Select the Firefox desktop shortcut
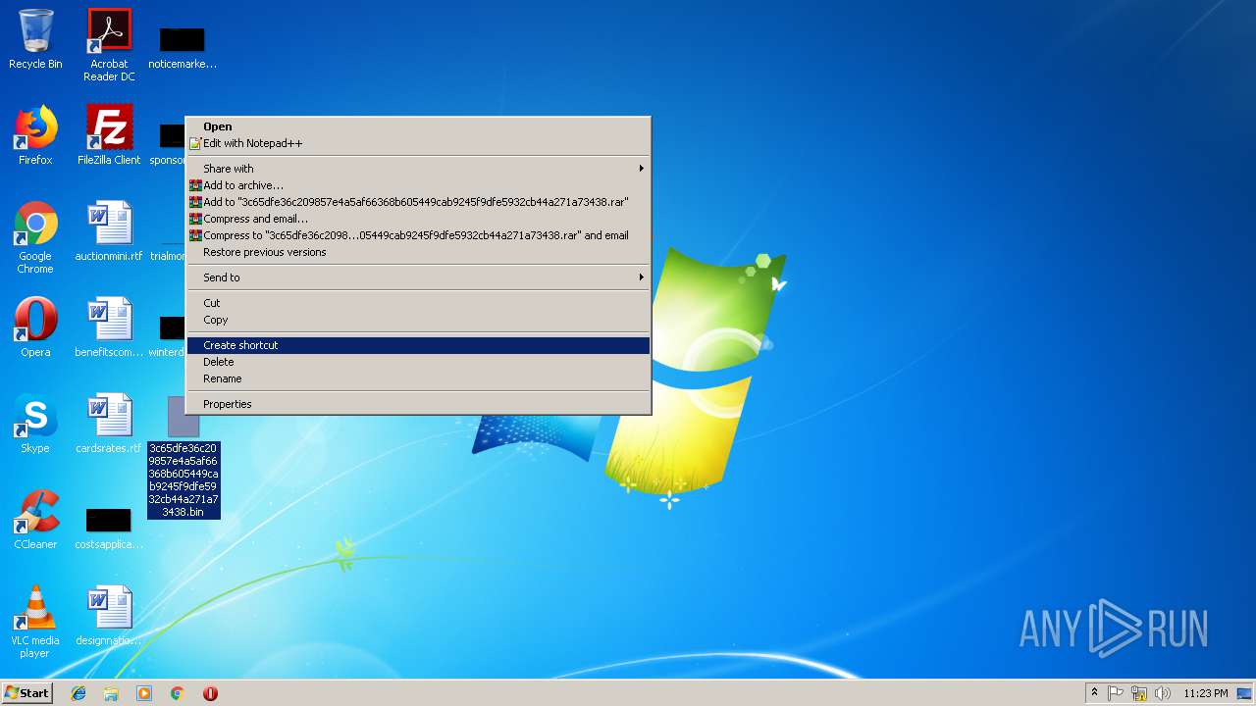This screenshot has height=706, width=1256. point(35,135)
